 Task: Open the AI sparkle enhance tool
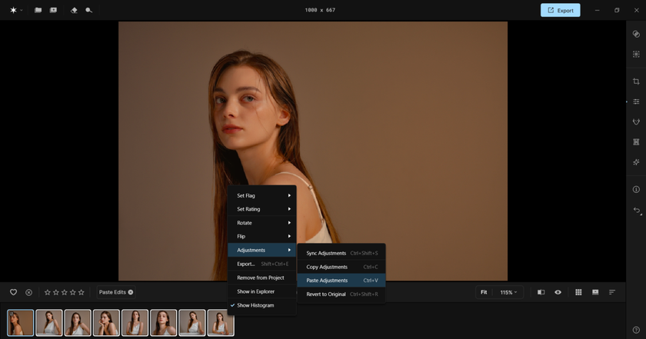point(636,162)
